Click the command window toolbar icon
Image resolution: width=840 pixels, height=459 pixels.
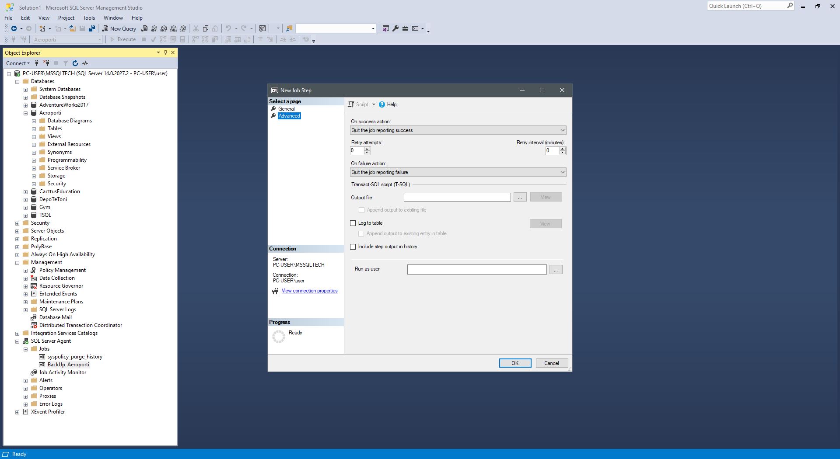click(415, 28)
